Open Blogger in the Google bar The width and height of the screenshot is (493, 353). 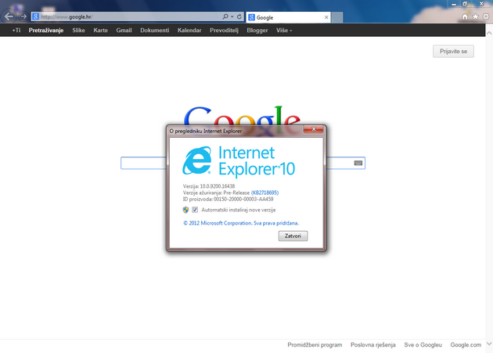[257, 31]
